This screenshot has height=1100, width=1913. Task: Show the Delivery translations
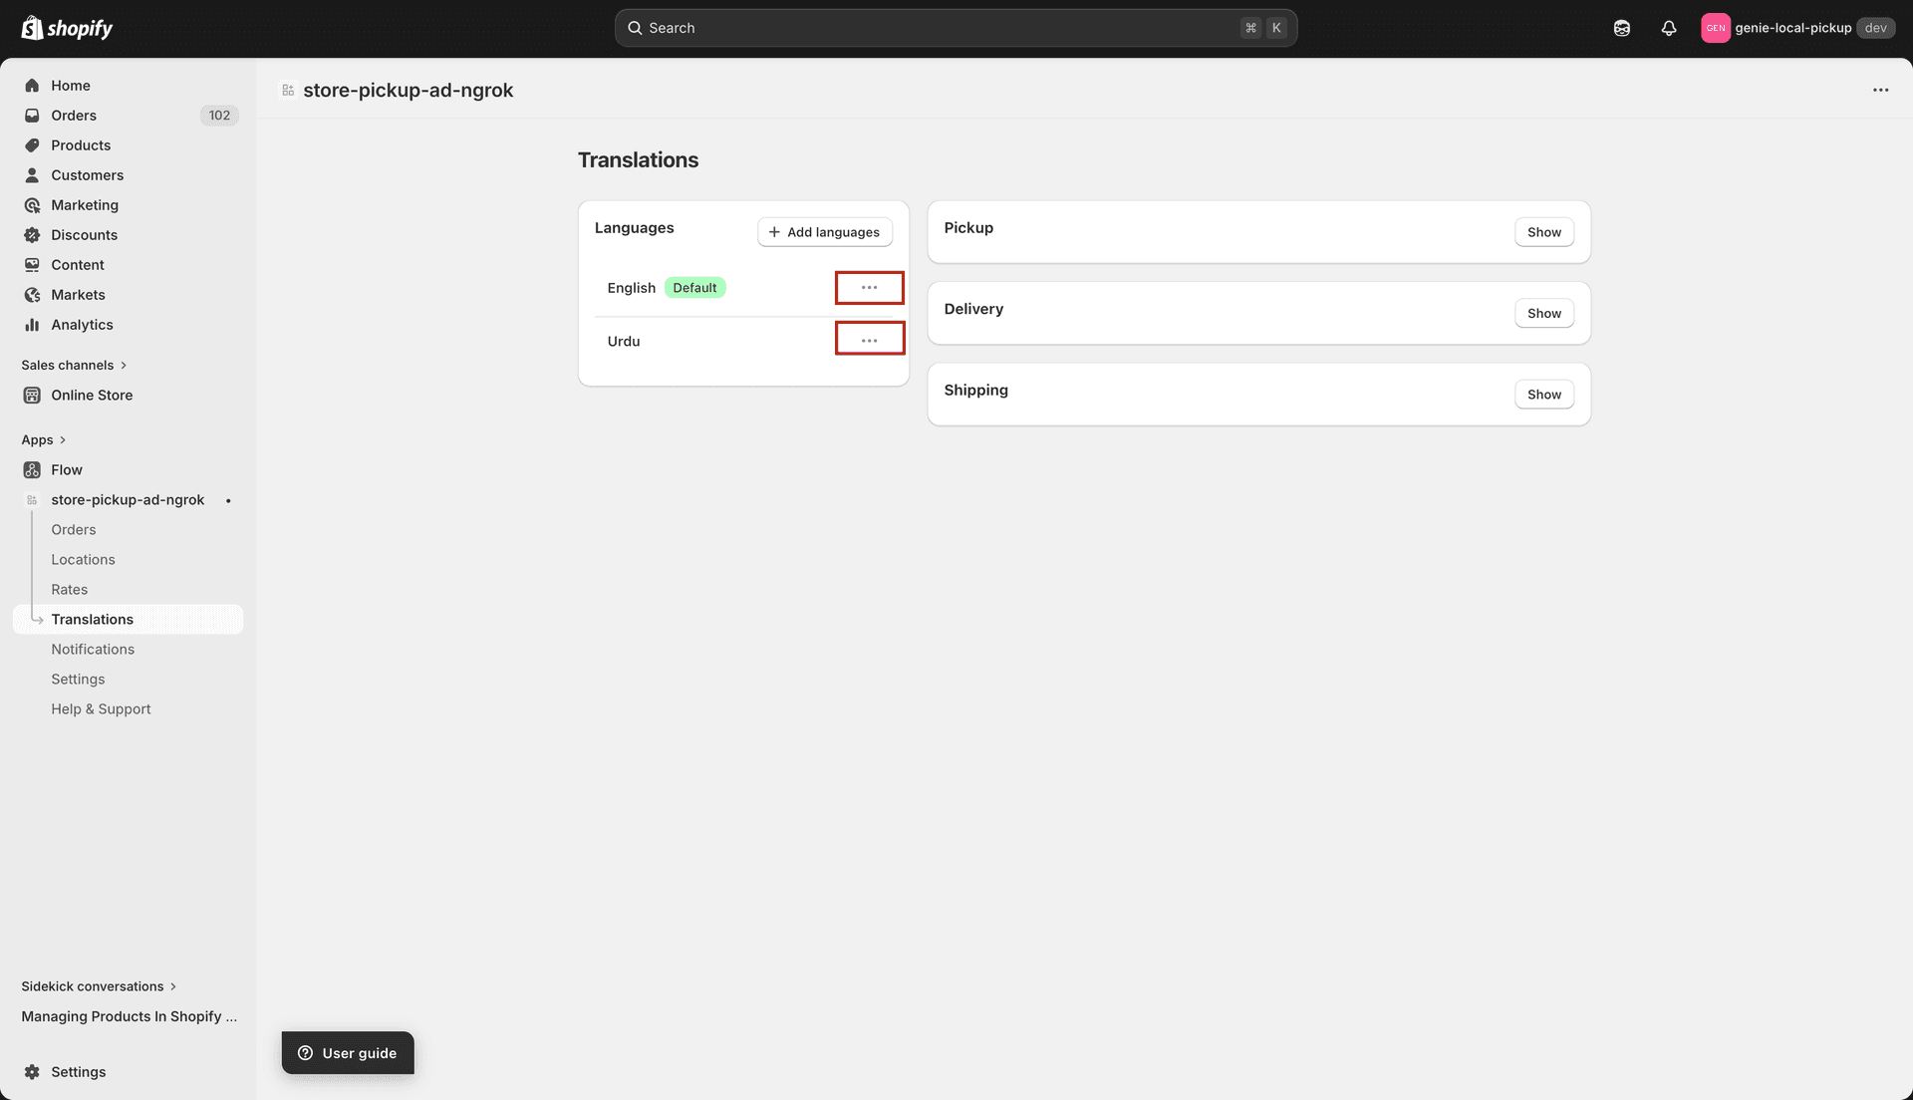tap(1543, 313)
